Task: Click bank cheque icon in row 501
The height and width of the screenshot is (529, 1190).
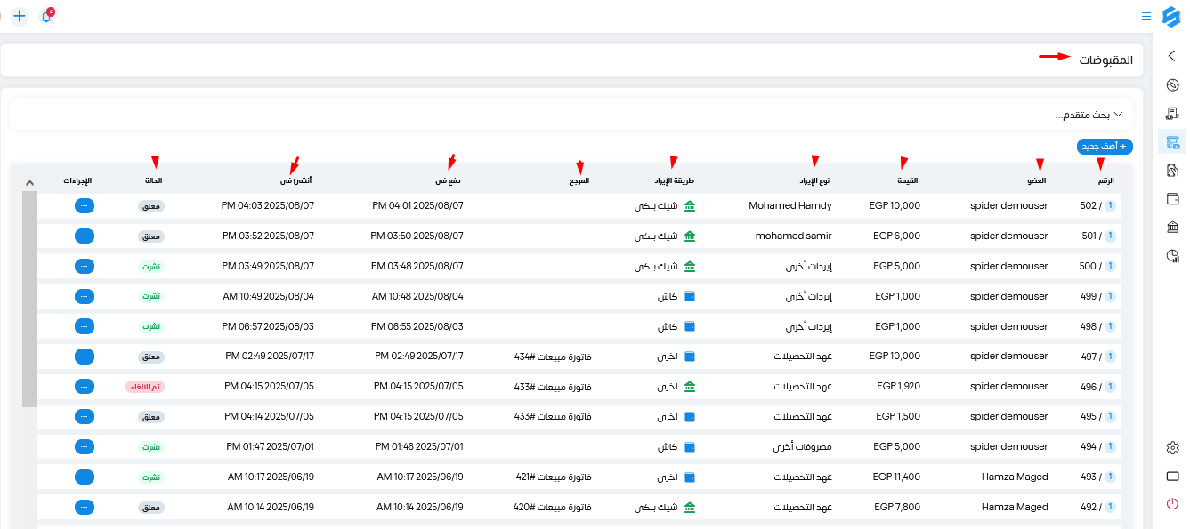Action: click(x=689, y=236)
